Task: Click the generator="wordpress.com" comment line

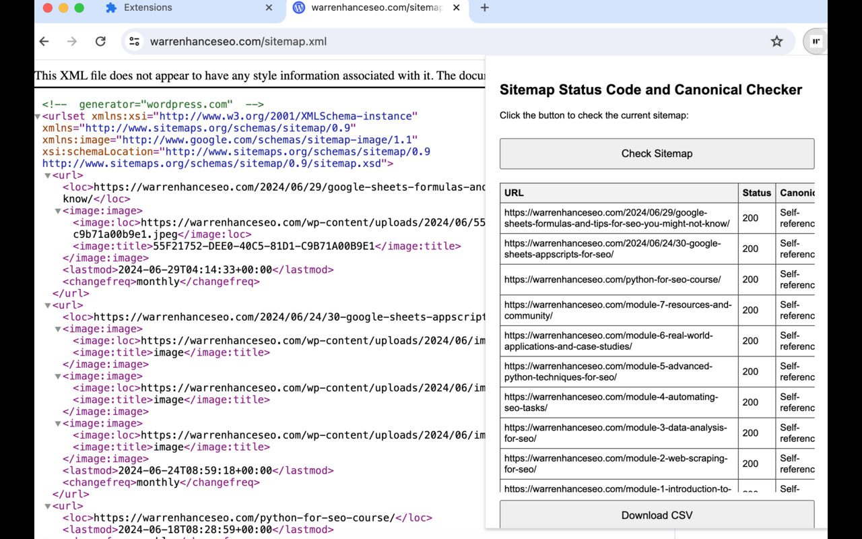Action: coord(153,104)
